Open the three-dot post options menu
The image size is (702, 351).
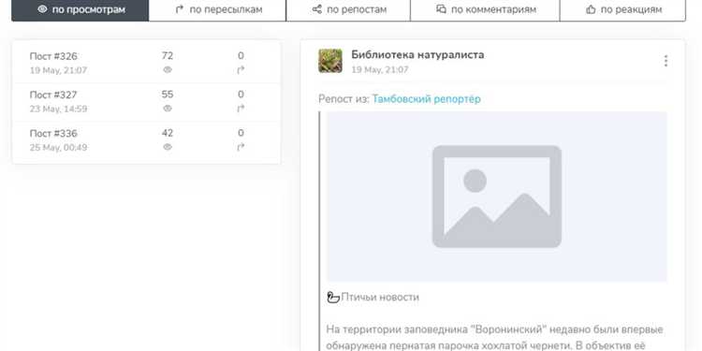(x=665, y=61)
